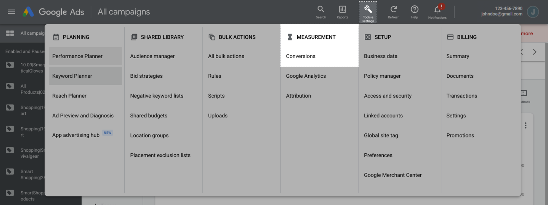This screenshot has height=205, width=548.
Task: Click the right chevron arrow
Action: [534, 52]
